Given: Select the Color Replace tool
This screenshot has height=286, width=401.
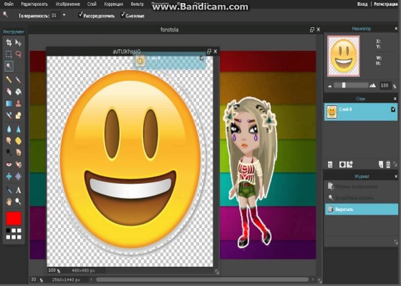Looking at the screenshot, I should pos(9,116).
